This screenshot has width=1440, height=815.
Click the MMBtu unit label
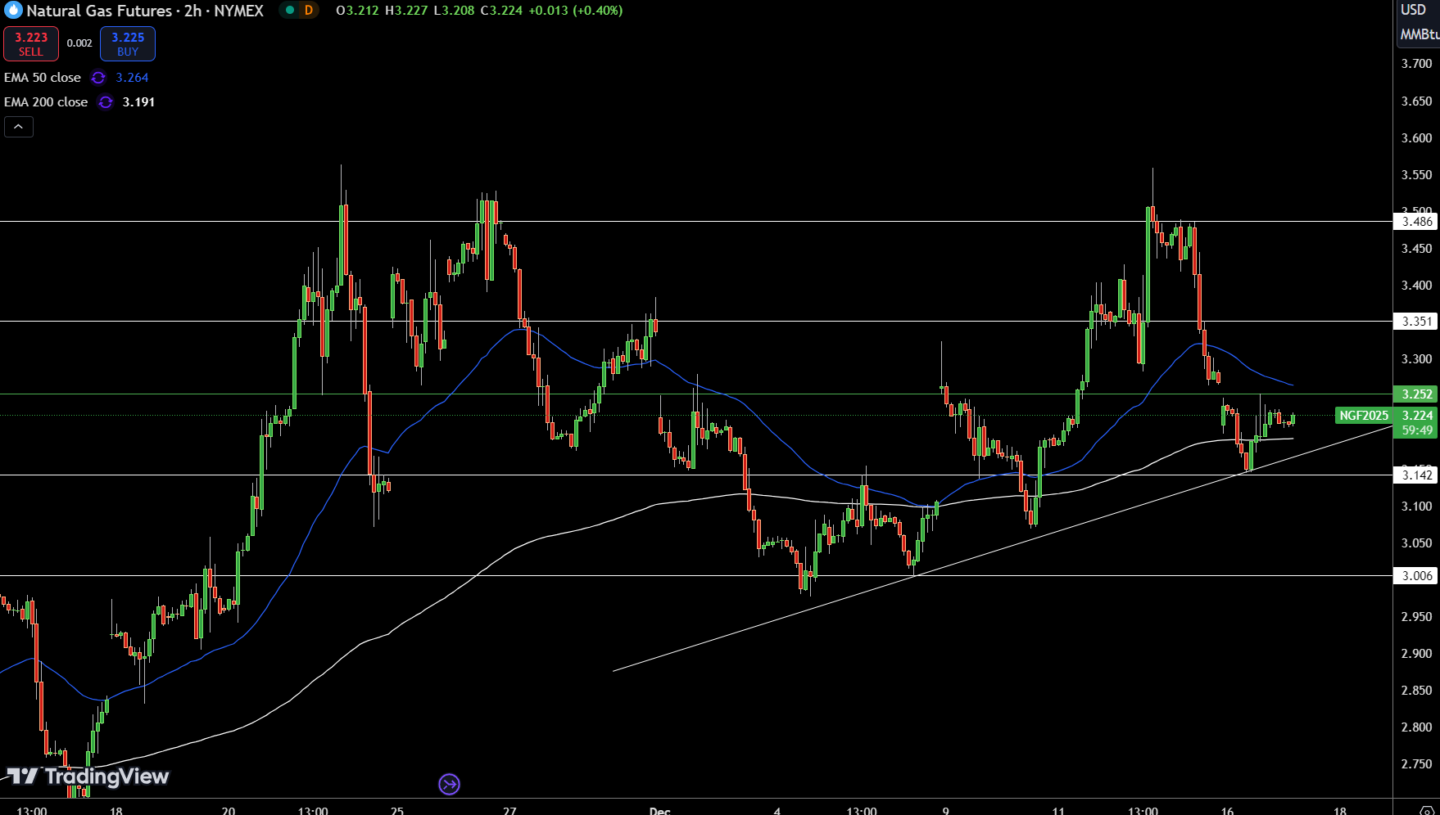point(1420,34)
